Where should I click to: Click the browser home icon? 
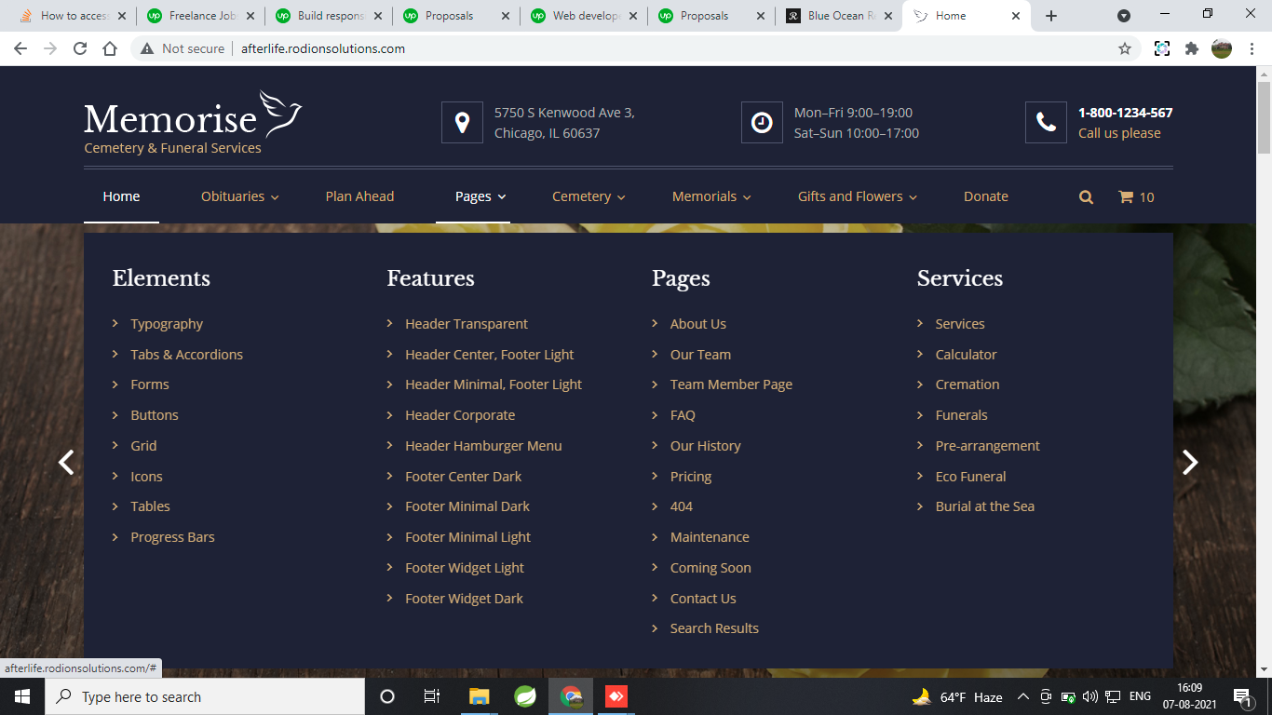click(x=110, y=48)
